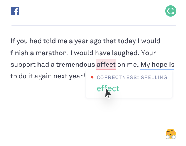The width and height of the screenshot is (186, 146).
Task: Click the word again in last line
Action: (43, 76)
